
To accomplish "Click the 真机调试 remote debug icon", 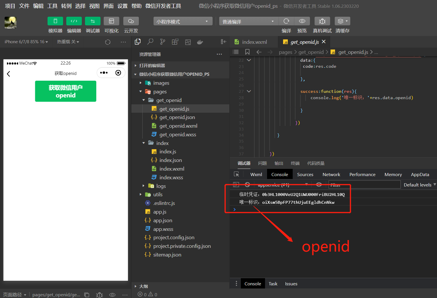I will point(322,21).
